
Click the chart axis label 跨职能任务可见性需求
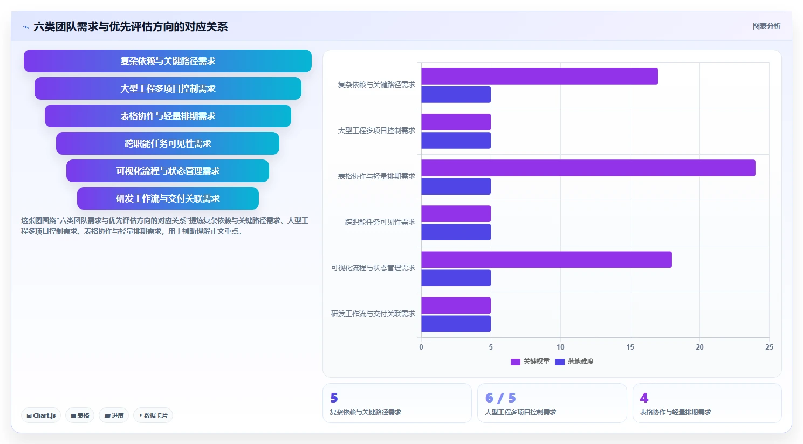tap(380, 222)
